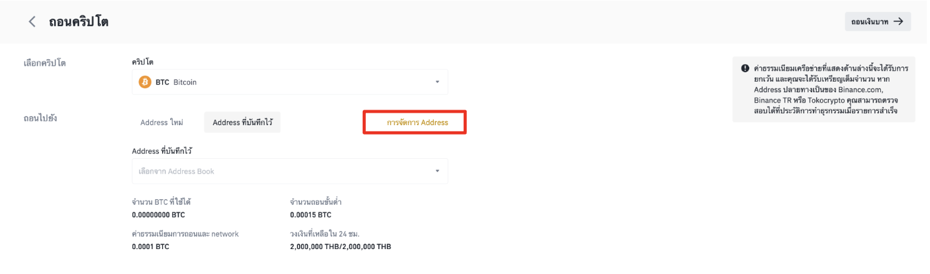Click the ถอนไปยัง section label

[x=40, y=118]
